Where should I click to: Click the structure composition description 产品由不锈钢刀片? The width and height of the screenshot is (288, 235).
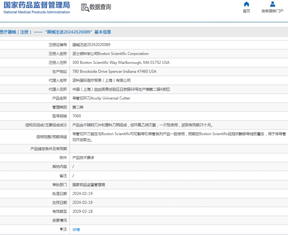coord(143,125)
